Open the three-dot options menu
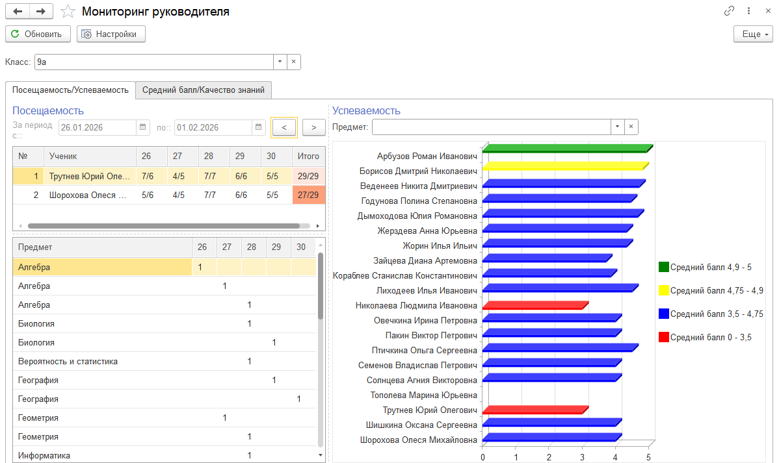This screenshot has height=463, width=779. point(750,12)
